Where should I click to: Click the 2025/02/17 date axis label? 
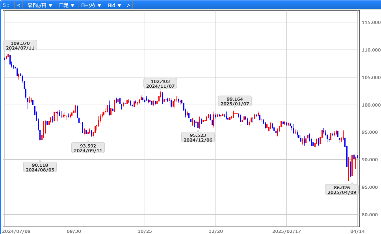pyautogui.click(x=286, y=231)
